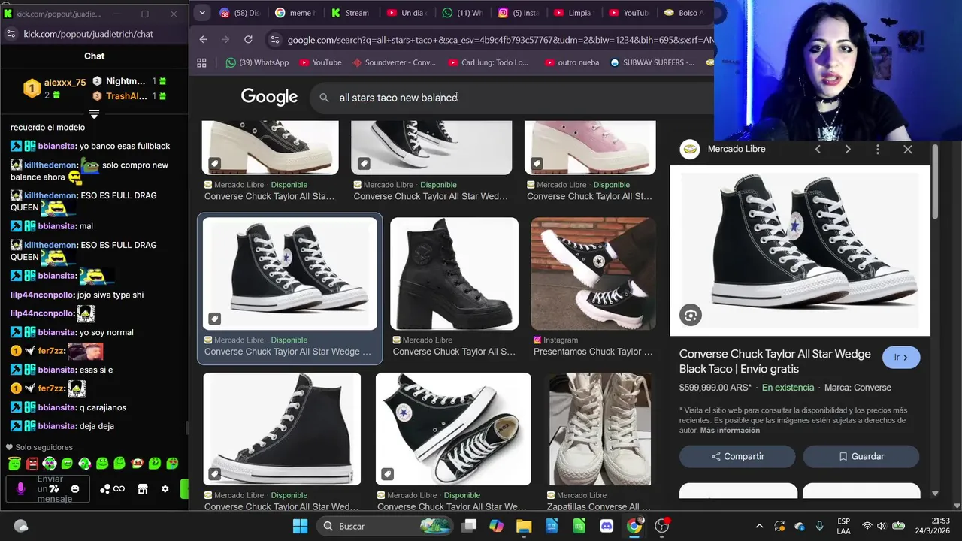Viewport: 962px width, 541px height.
Task: Open chat settings gear icon
Action: click(x=165, y=489)
